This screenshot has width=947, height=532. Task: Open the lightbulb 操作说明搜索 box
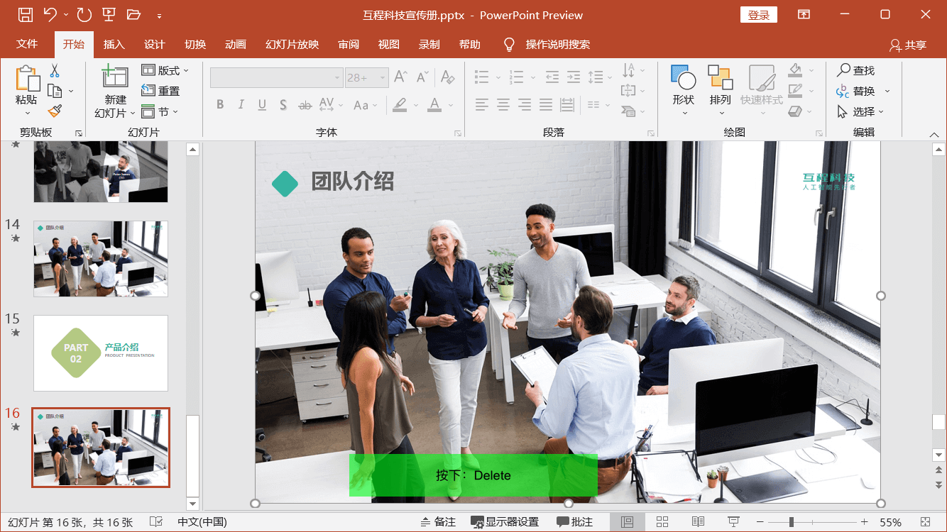click(547, 45)
